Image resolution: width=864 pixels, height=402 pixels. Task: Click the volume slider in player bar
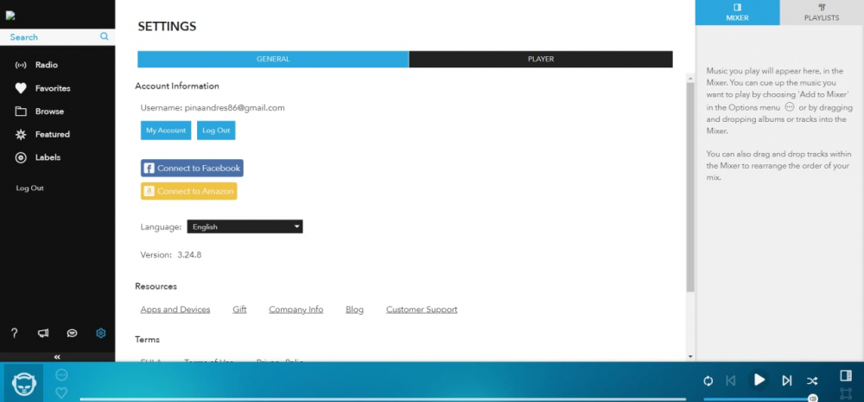[x=759, y=399]
